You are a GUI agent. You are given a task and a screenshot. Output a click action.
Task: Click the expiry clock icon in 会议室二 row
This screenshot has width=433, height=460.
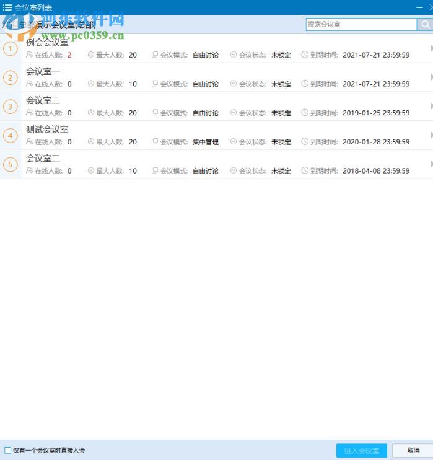click(x=305, y=170)
